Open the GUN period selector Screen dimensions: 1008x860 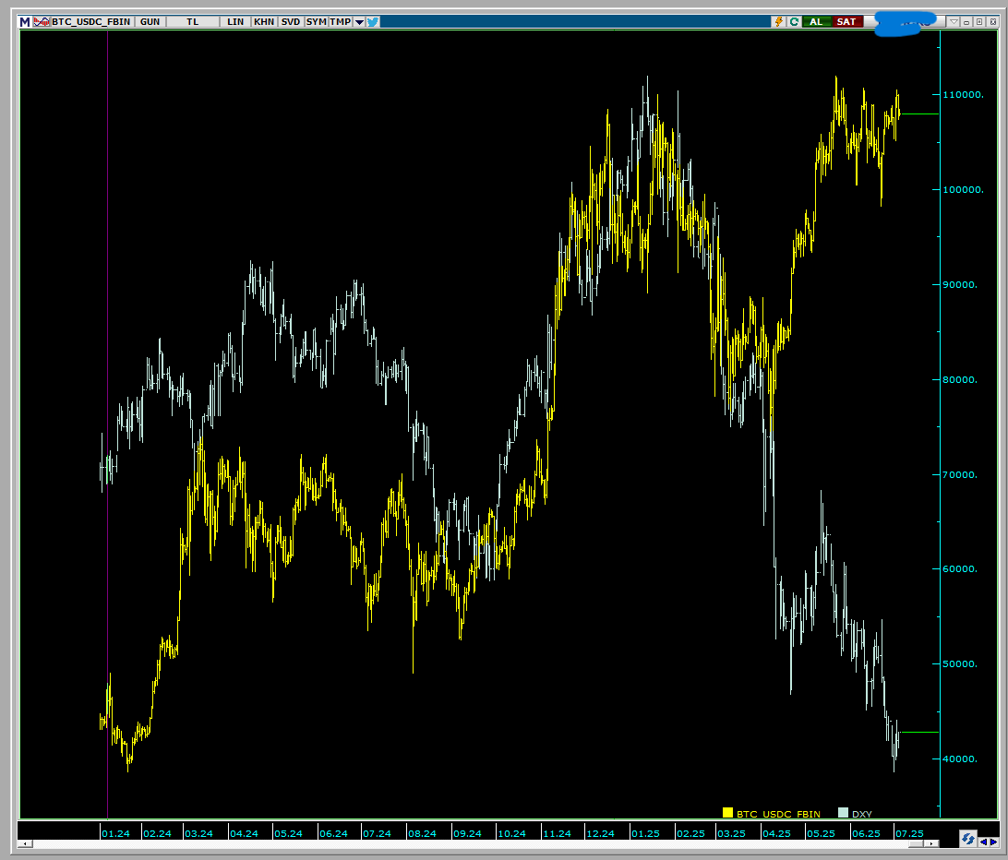[150, 21]
